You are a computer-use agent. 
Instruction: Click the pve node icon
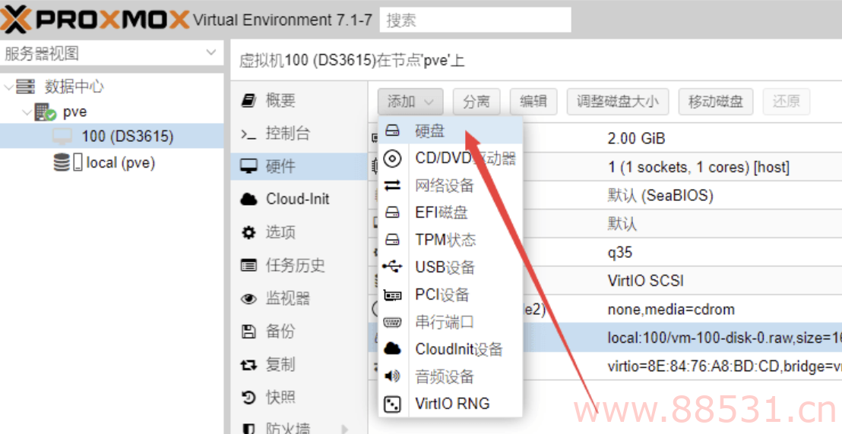(x=45, y=112)
